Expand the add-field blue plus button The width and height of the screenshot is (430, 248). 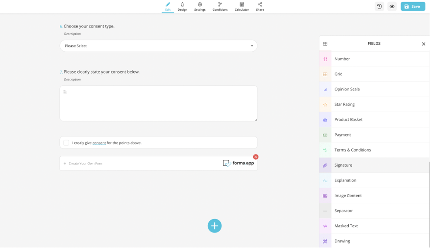(x=215, y=226)
